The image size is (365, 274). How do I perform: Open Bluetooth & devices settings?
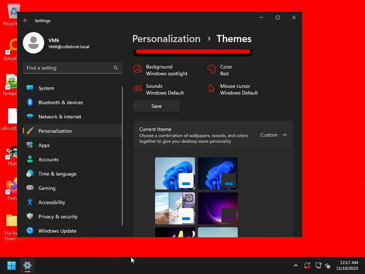click(x=73, y=102)
